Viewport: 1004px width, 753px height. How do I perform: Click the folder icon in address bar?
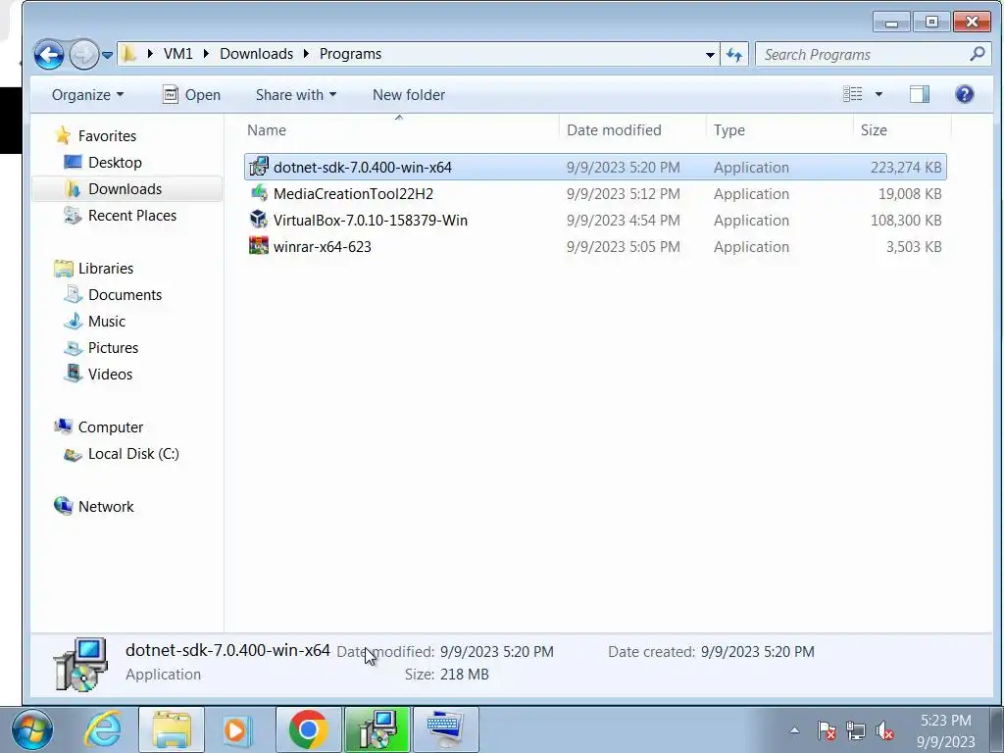128,54
